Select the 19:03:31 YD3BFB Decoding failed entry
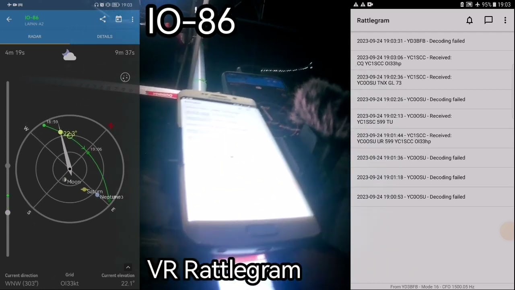 433,41
